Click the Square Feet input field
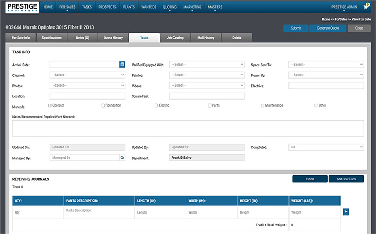376x234 pixels. coord(207,96)
